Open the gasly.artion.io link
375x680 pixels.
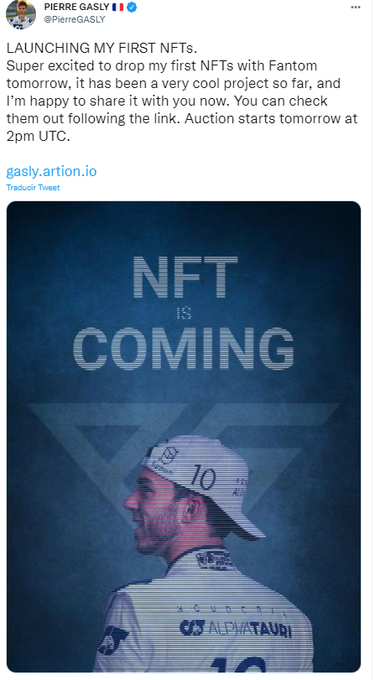51,171
